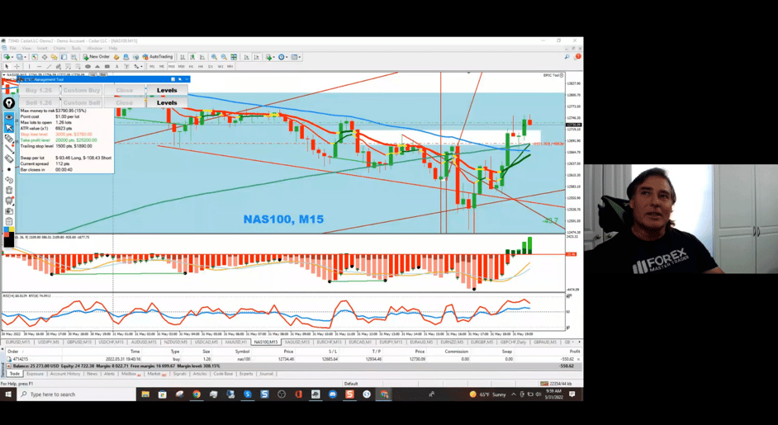778x425 pixels.
Task: Open the Charts menu
Action: coord(59,49)
